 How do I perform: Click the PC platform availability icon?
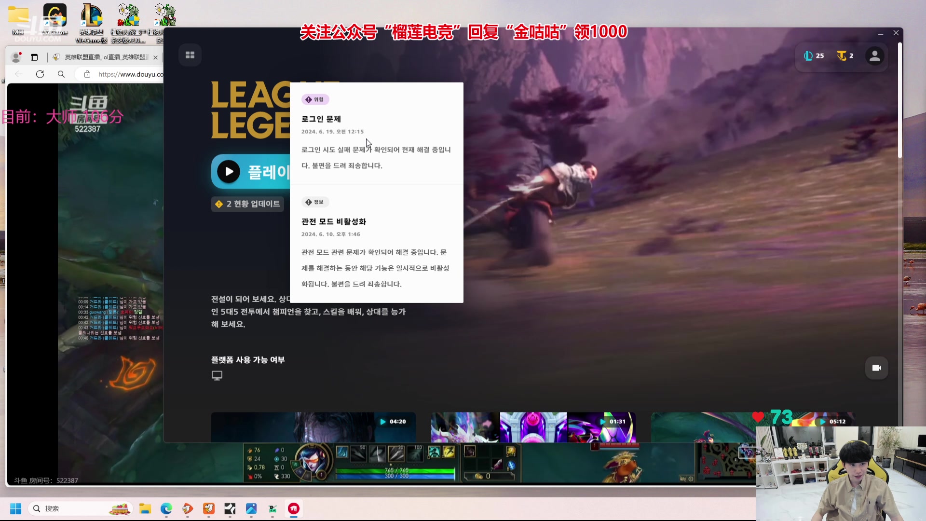tap(217, 375)
